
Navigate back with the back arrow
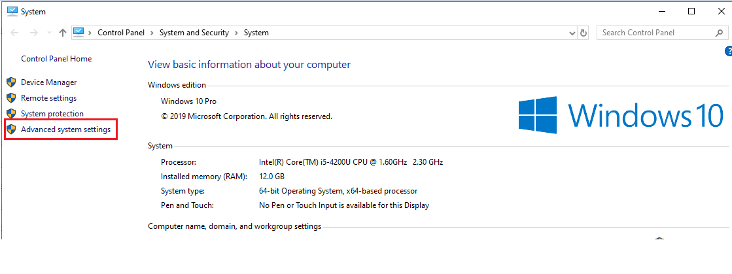[x=15, y=33]
